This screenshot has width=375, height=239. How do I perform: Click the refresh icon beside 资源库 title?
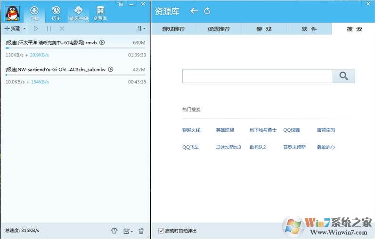pos(207,11)
